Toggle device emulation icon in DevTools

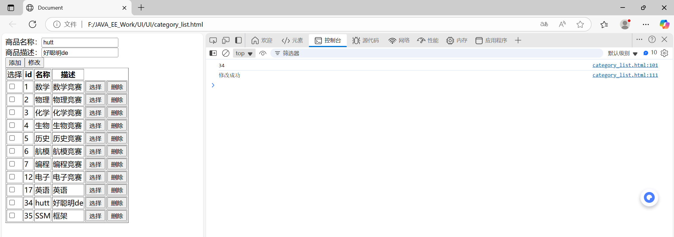pos(226,40)
